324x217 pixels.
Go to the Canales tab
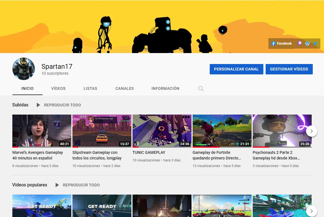(x=124, y=88)
